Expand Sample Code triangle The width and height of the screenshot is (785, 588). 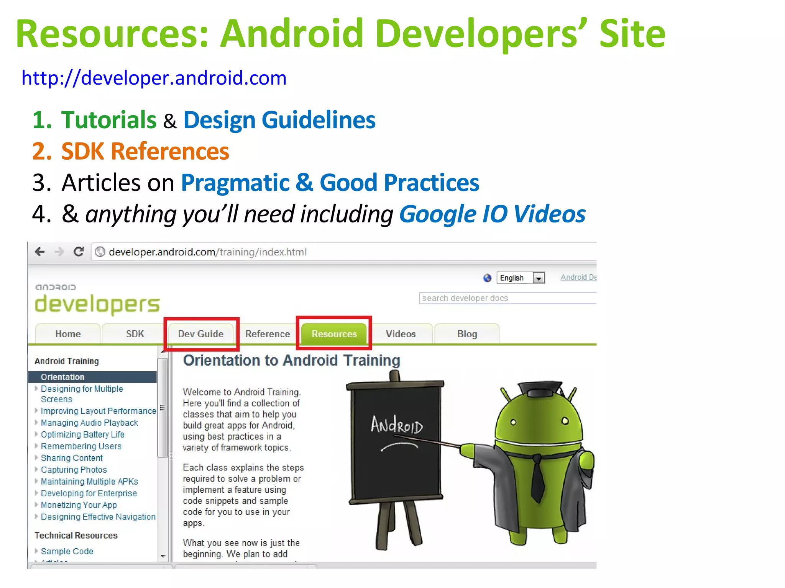click(36, 551)
